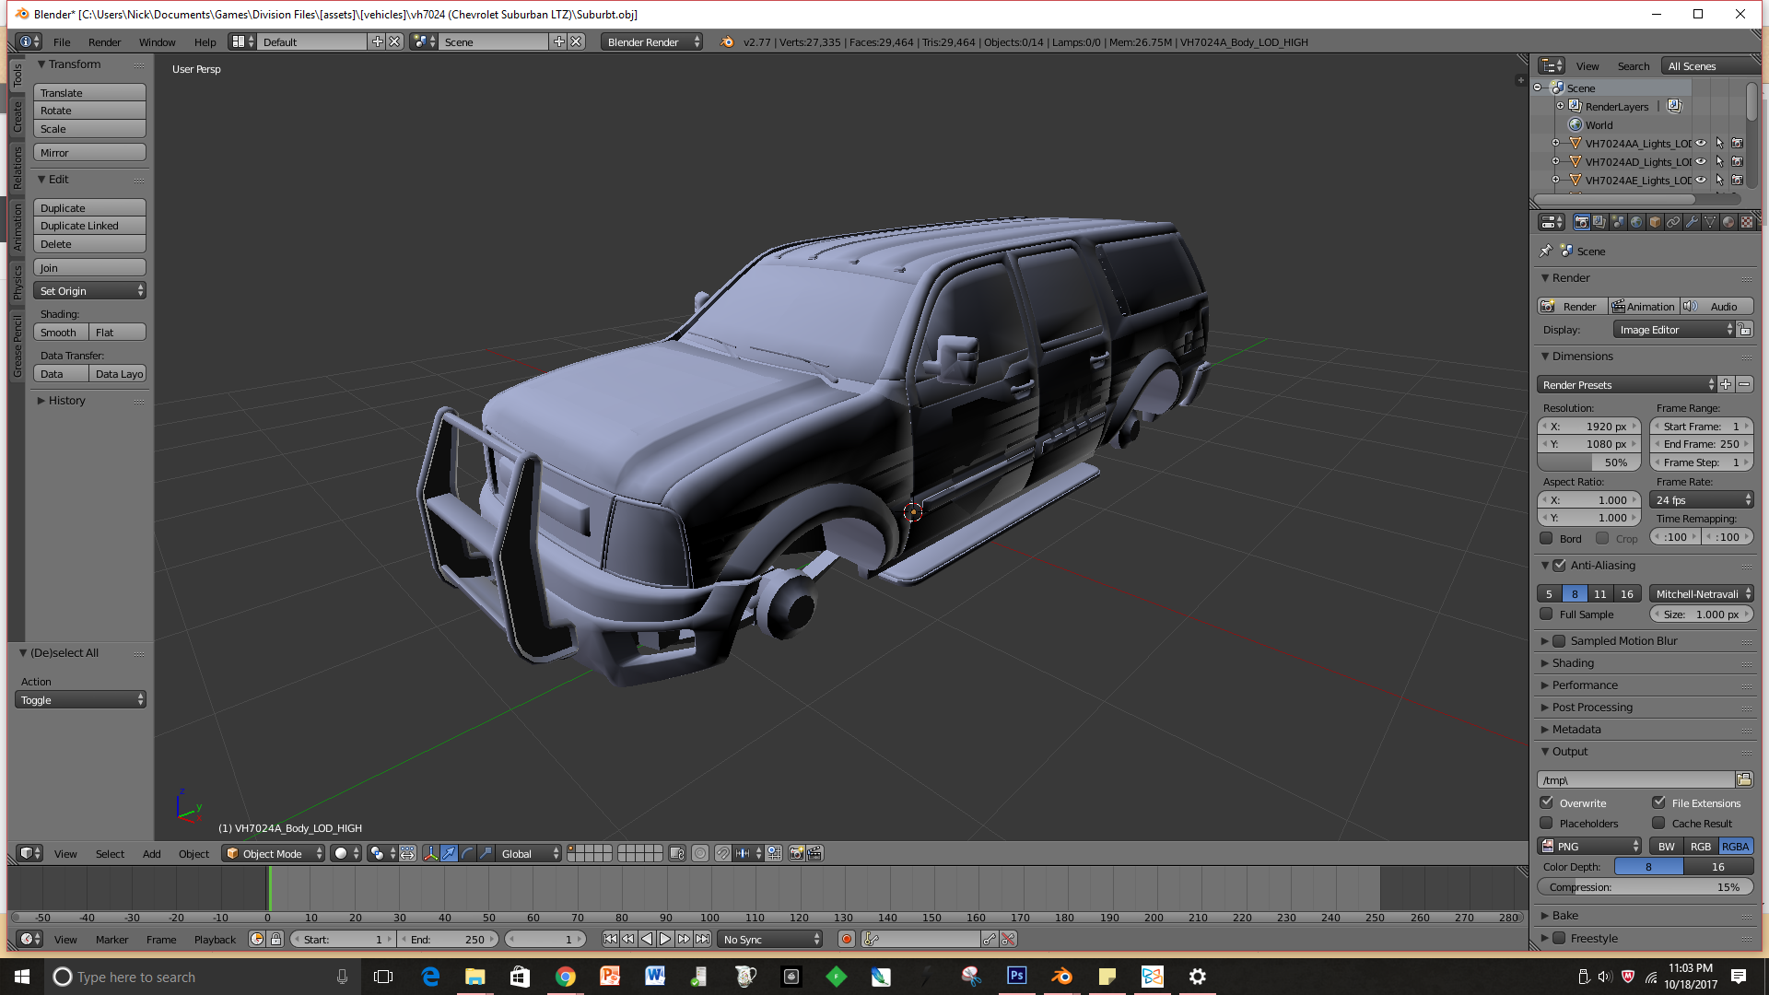1769x995 pixels.
Task: Open the Render properties tab (camera icon)
Action: (x=1582, y=222)
